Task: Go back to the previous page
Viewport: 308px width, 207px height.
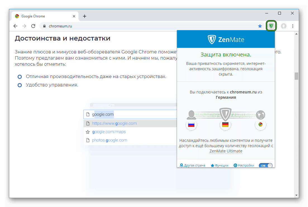Action: pyautogui.click(x=15, y=26)
